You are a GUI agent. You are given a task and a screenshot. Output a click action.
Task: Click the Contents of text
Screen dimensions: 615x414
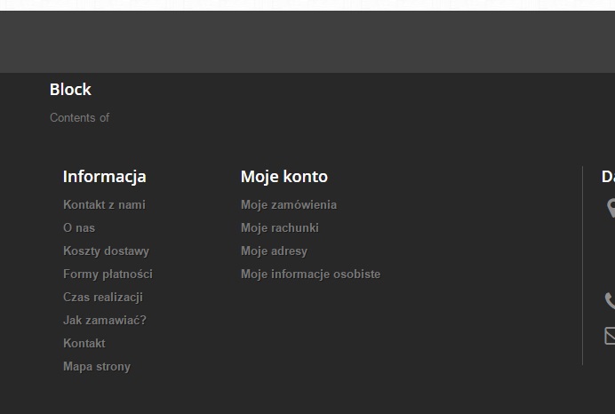[x=79, y=117]
